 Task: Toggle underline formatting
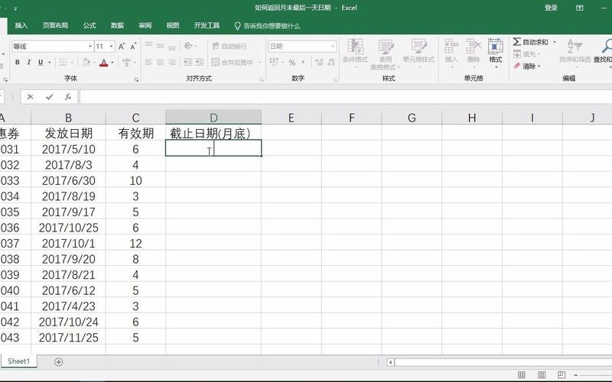tap(41, 63)
